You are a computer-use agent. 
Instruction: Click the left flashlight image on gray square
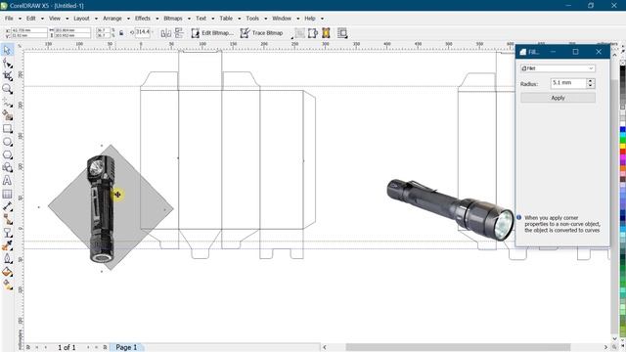click(102, 208)
